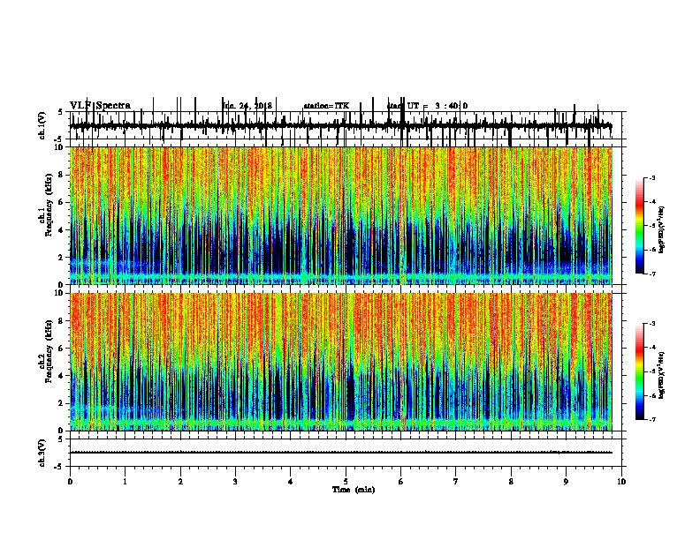Click the date label "Jan. 24, 2018"
The image size is (700, 540).
pyautogui.click(x=247, y=106)
